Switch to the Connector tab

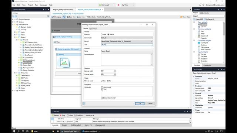(207, 65)
